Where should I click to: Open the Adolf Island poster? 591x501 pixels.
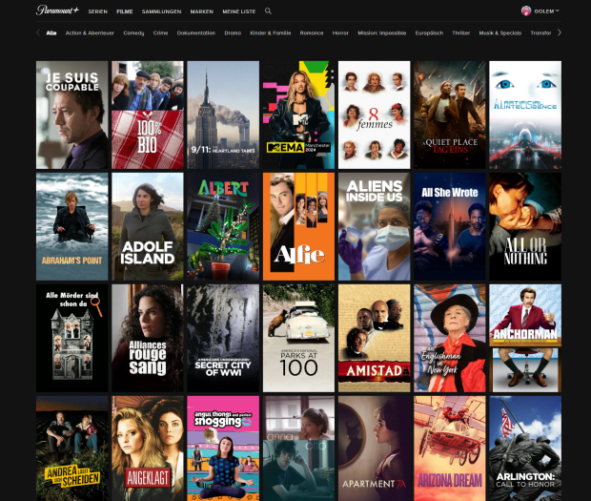pyautogui.click(x=148, y=226)
